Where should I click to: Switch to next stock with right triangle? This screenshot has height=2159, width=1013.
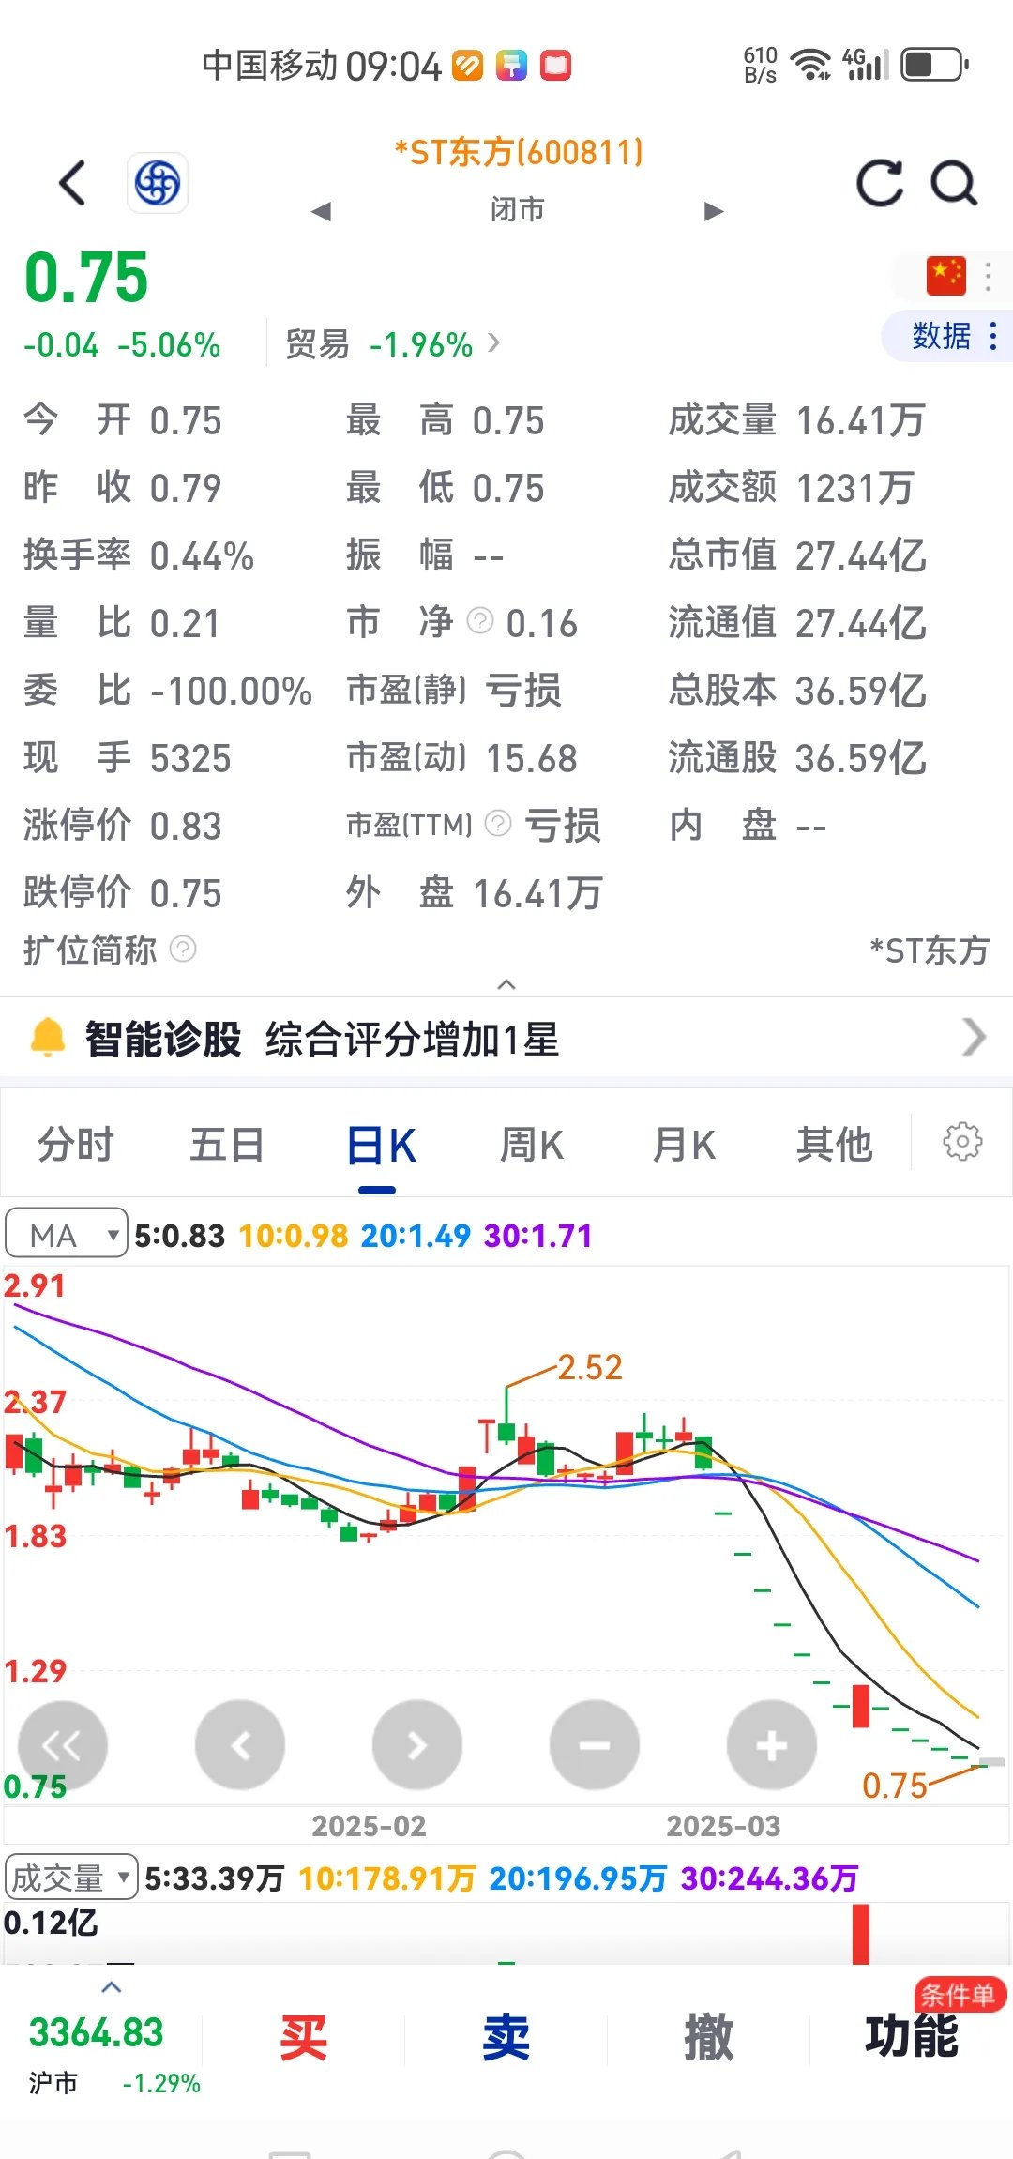[714, 211]
